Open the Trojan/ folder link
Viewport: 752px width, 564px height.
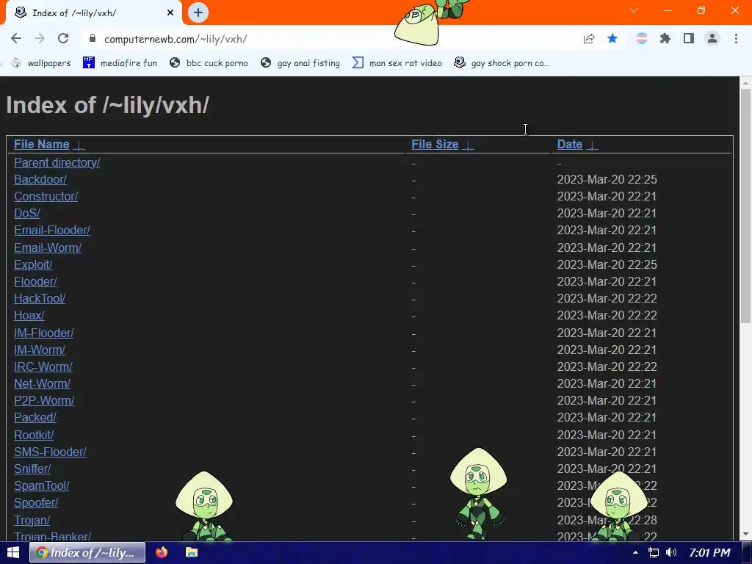coord(32,520)
